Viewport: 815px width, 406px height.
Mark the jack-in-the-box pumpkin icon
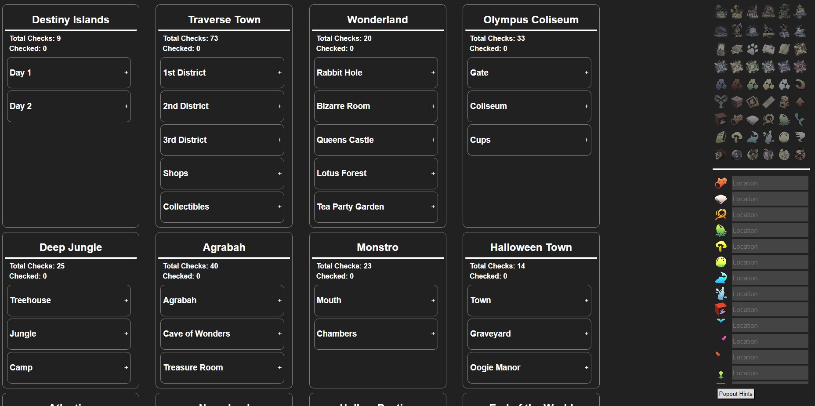(784, 102)
